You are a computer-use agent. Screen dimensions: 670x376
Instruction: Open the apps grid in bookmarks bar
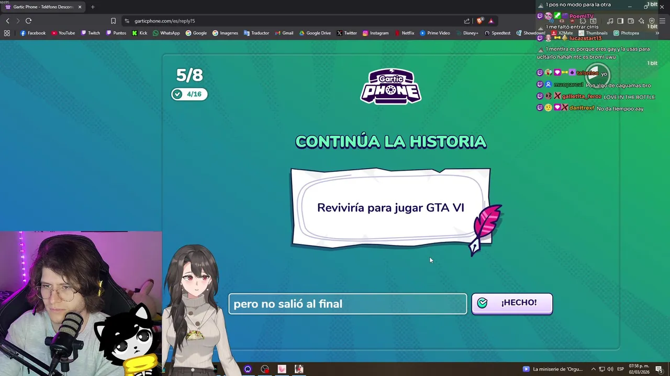[7, 33]
